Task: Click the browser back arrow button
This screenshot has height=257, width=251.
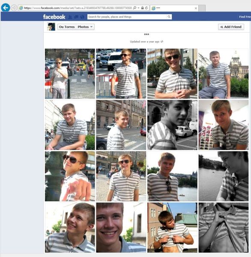Action: [x=6, y=8]
